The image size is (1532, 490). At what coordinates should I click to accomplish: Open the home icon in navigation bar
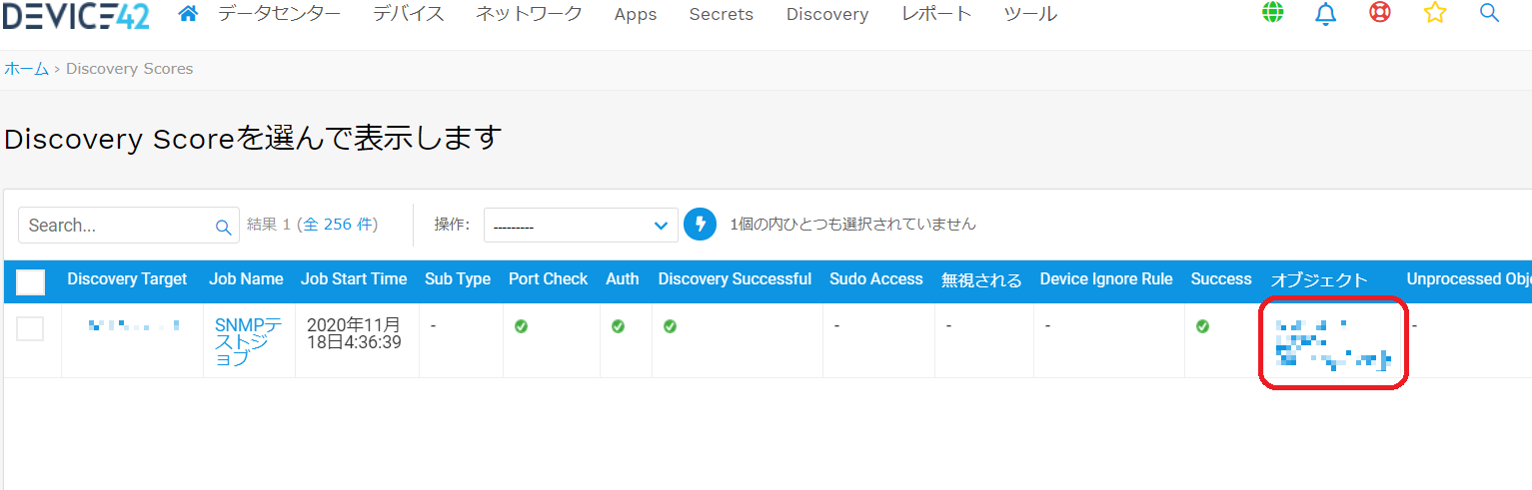pos(187,13)
